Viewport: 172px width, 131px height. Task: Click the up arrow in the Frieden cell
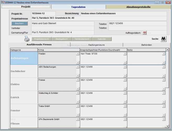point(78,54)
